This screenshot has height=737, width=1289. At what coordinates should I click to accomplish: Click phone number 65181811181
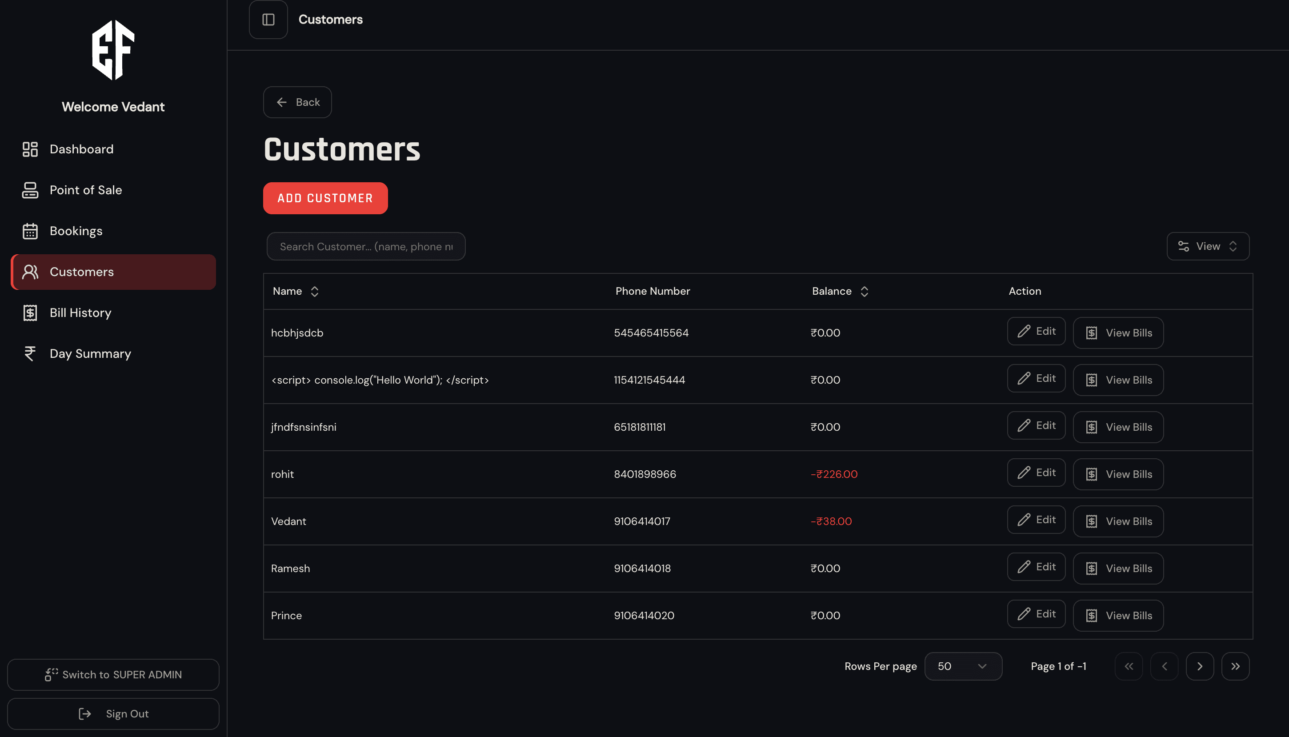click(x=640, y=427)
